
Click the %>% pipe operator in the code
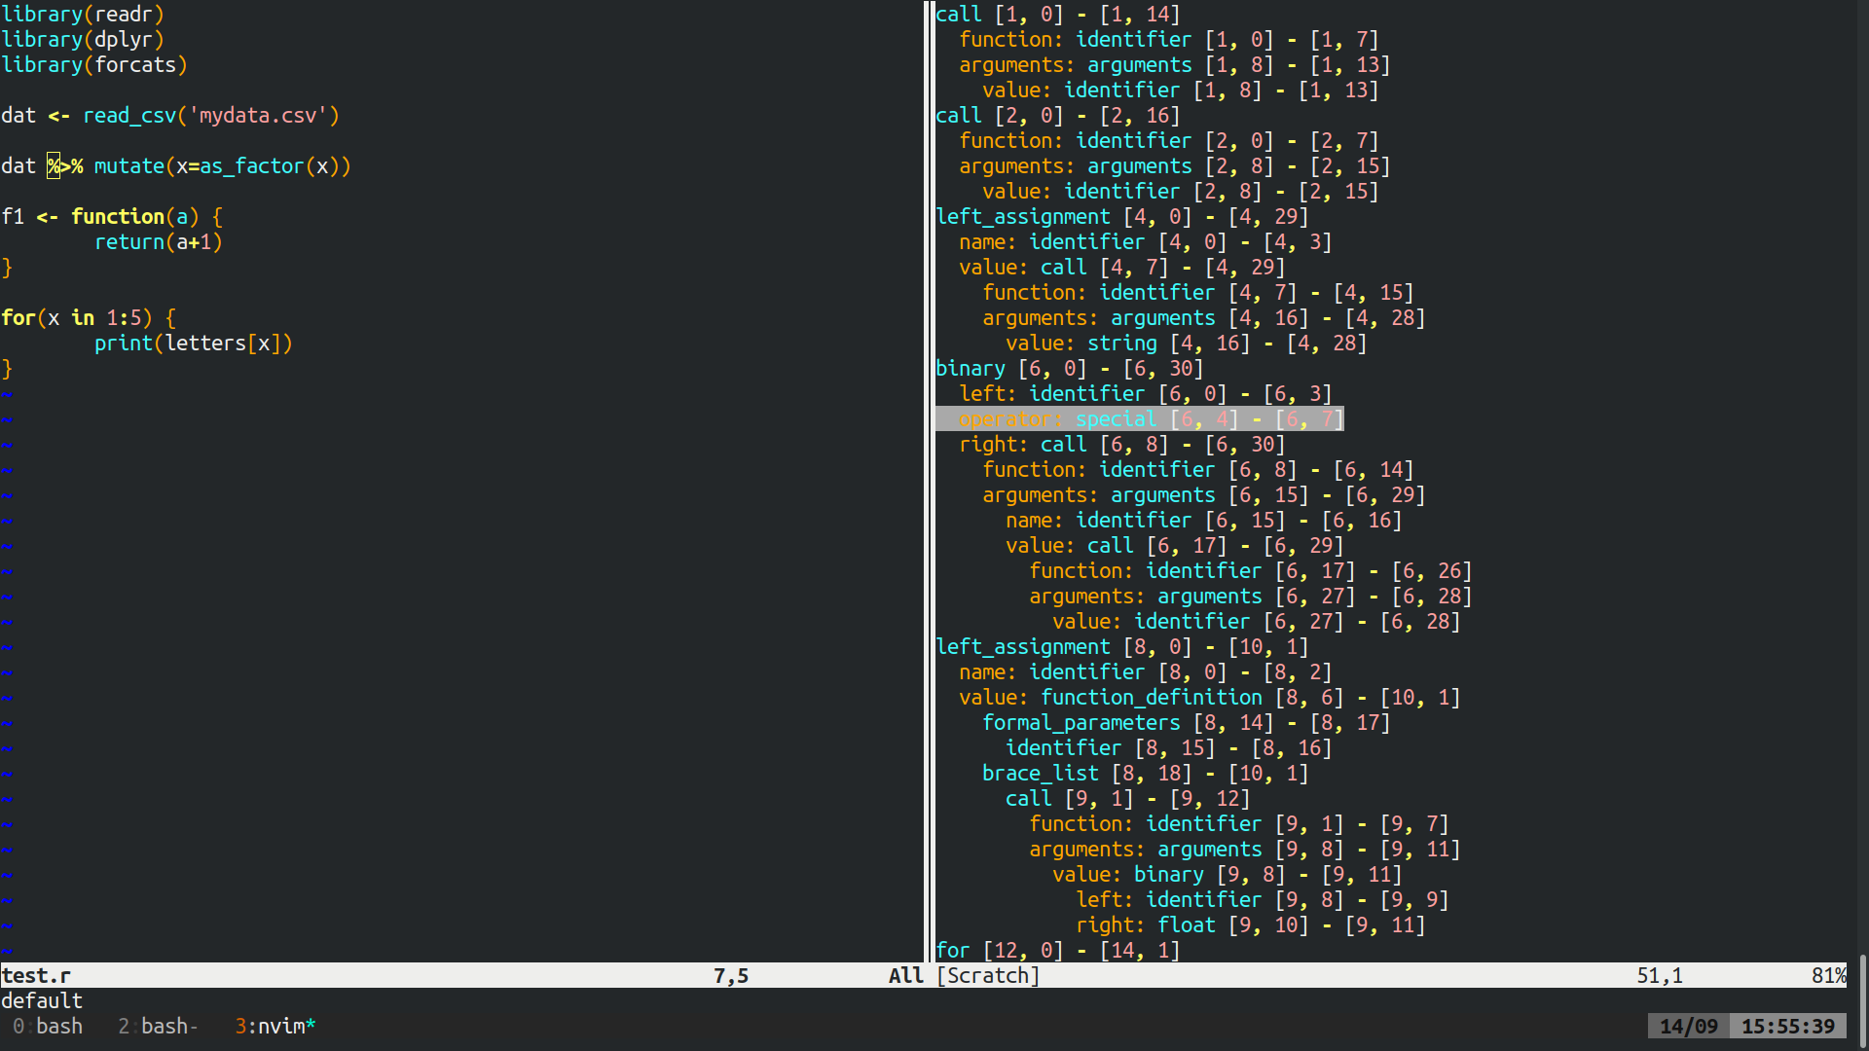click(64, 165)
